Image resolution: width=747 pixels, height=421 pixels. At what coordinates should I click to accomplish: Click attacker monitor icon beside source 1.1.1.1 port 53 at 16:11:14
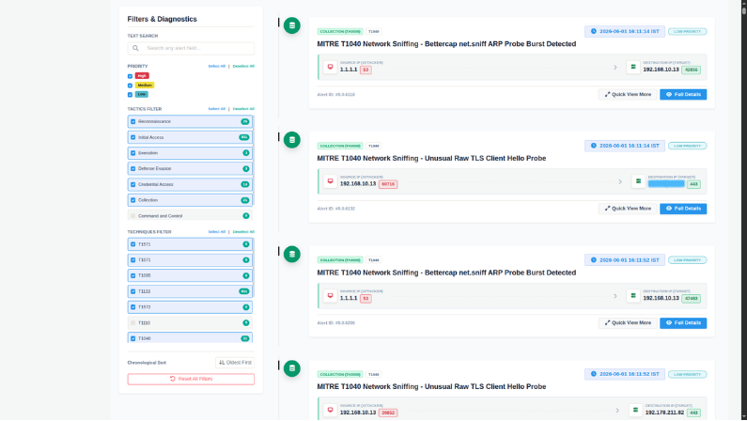point(330,67)
